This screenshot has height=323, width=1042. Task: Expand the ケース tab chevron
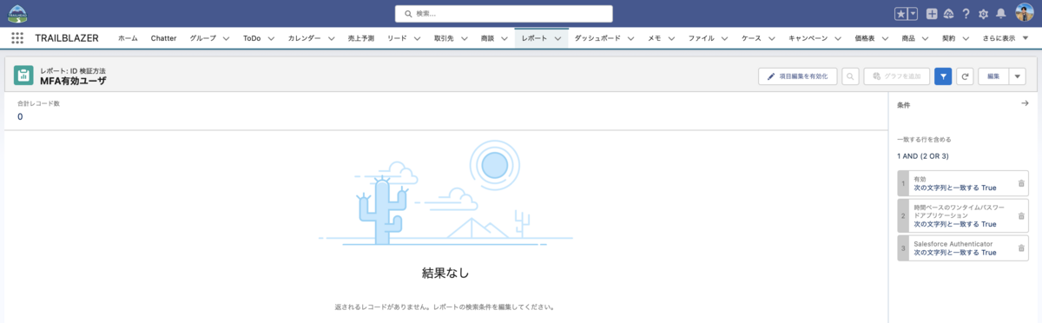(x=771, y=39)
